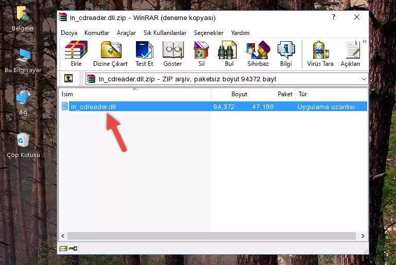Open the Sık Kullanılanlar menu
The width and height of the screenshot is (396, 265).
pos(165,33)
